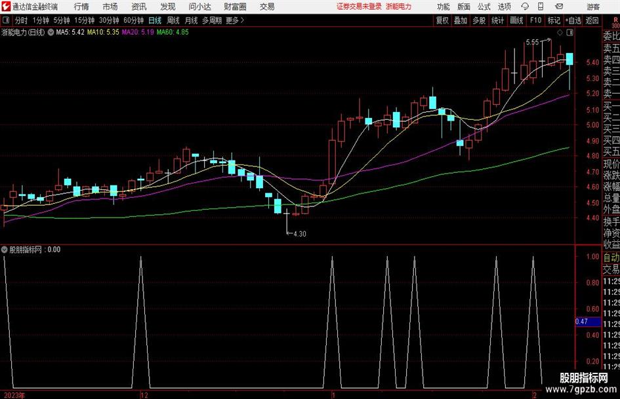Click the 浙能电力 stock name in title bar
This screenshot has height=399, width=620.
click(x=399, y=7)
